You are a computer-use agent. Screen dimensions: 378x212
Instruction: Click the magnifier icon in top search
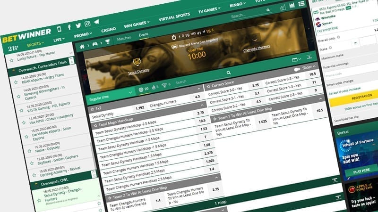pyautogui.click(x=268, y=10)
